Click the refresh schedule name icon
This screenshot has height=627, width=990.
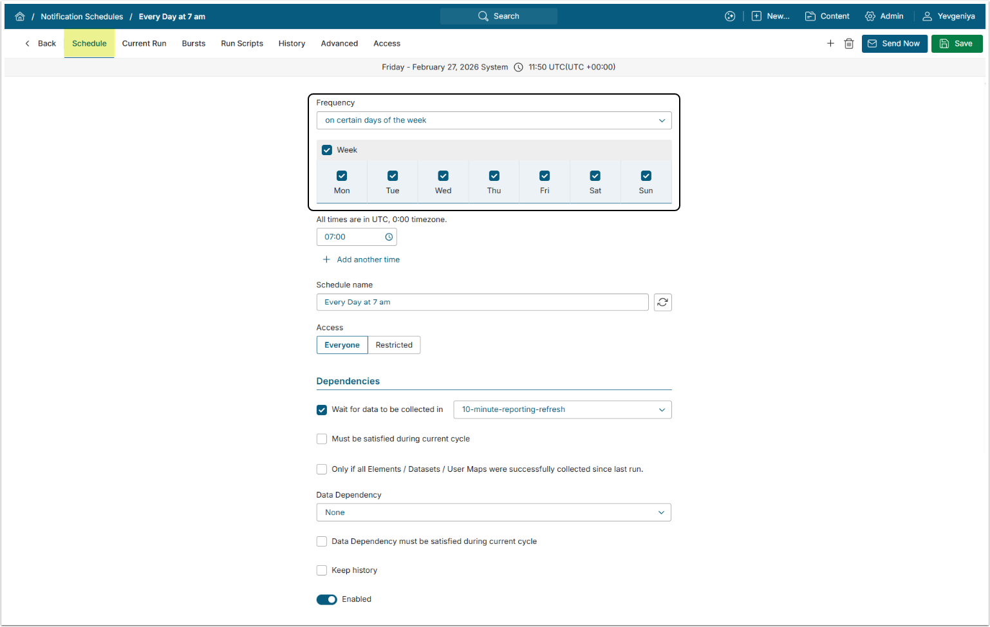(662, 303)
